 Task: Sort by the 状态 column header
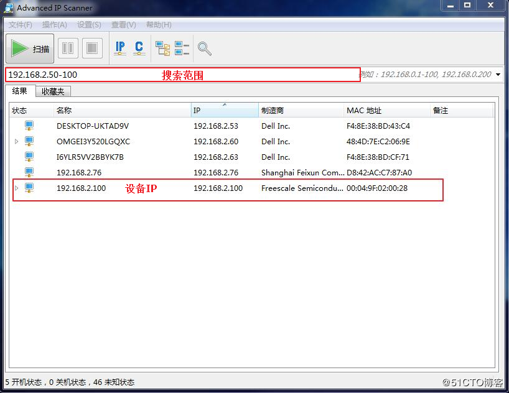pyautogui.click(x=32, y=110)
